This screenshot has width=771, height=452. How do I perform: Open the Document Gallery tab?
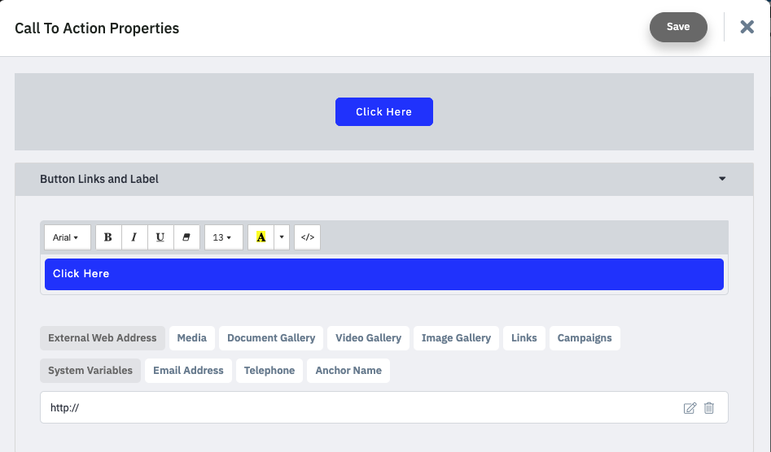point(271,338)
